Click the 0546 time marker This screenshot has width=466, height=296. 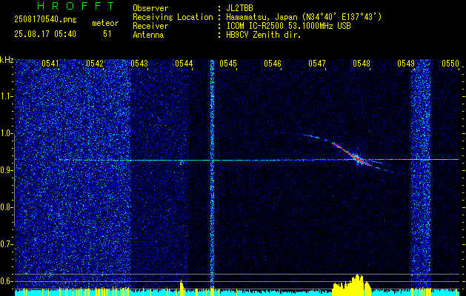(x=273, y=63)
